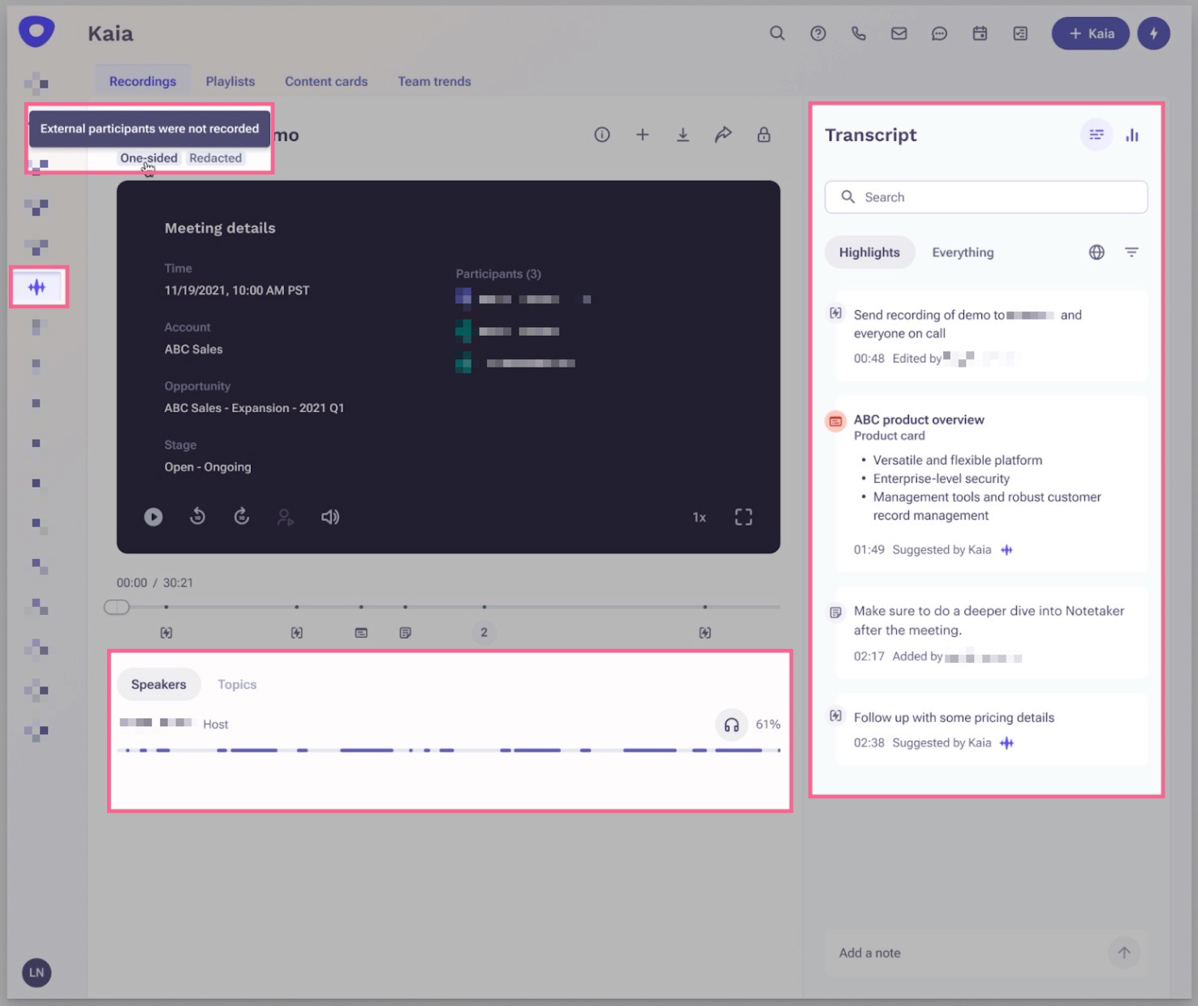Click the lock privacy icon
The width and height of the screenshot is (1198, 1006).
(x=764, y=135)
